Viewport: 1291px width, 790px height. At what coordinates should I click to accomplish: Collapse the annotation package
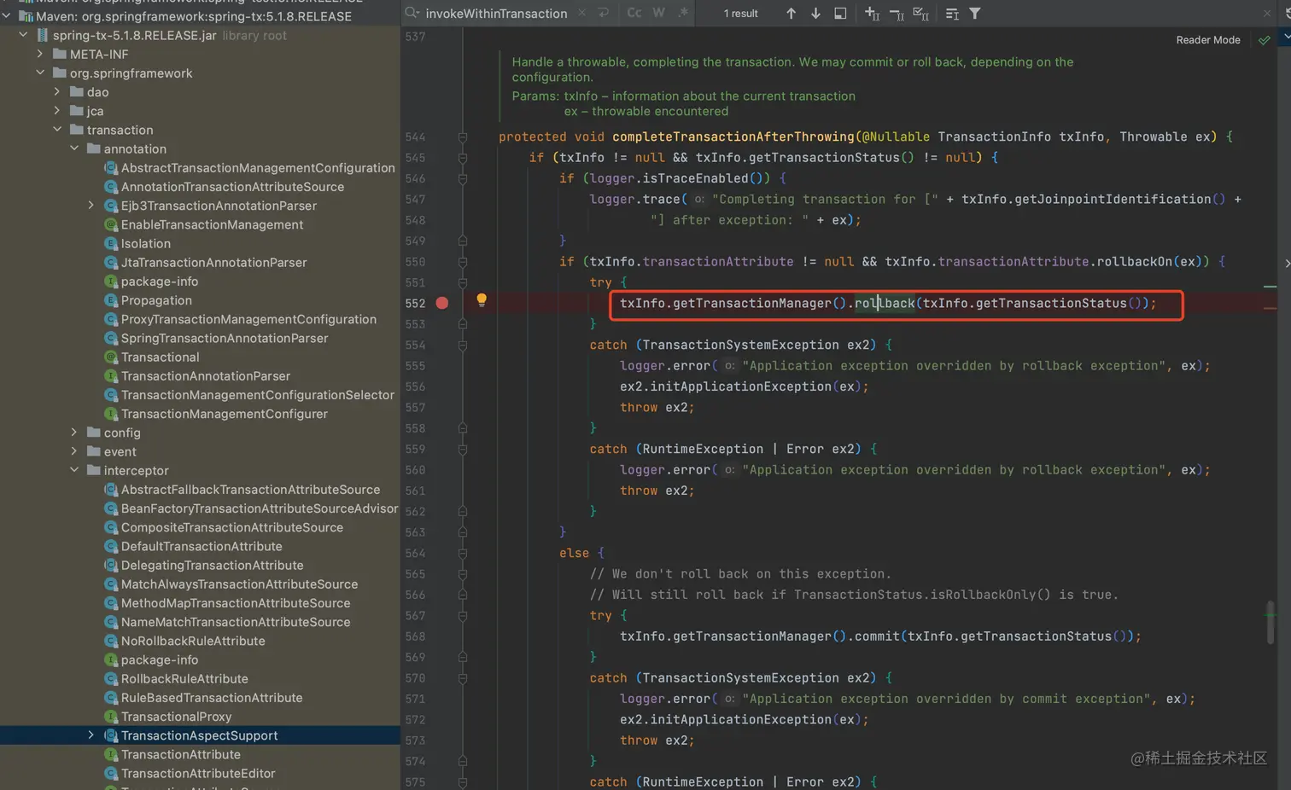(74, 149)
